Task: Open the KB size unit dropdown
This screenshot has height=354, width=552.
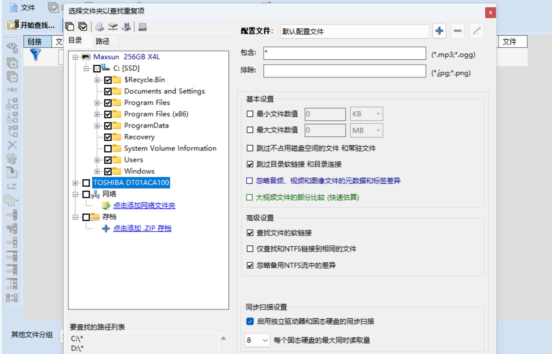Action: pyautogui.click(x=366, y=114)
